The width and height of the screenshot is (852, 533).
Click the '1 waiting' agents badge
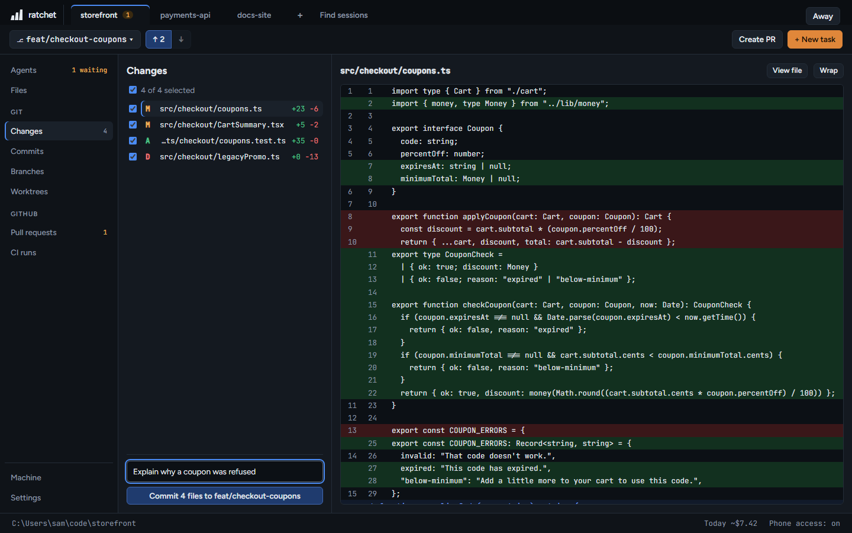89,70
